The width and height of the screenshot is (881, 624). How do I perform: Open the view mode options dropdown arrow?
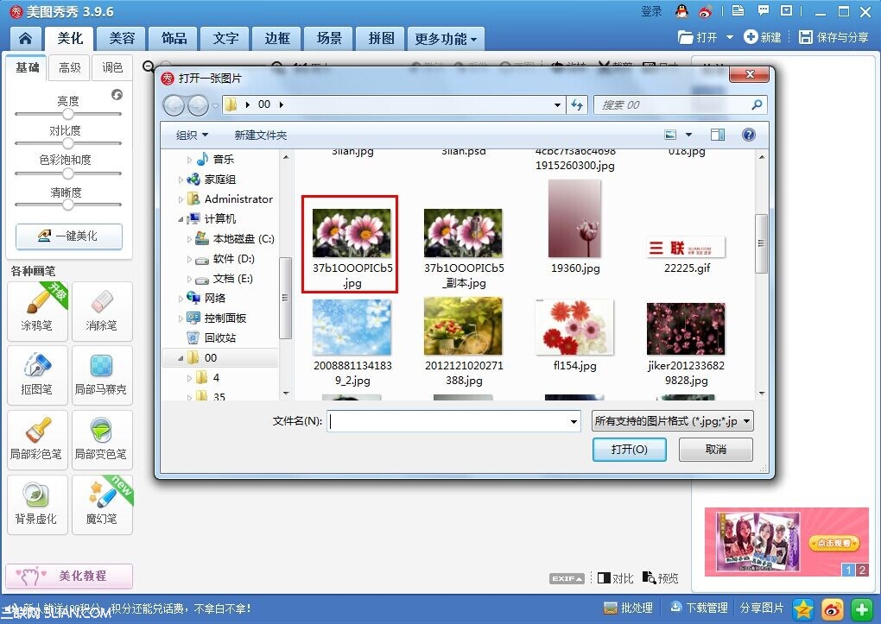point(689,135)
